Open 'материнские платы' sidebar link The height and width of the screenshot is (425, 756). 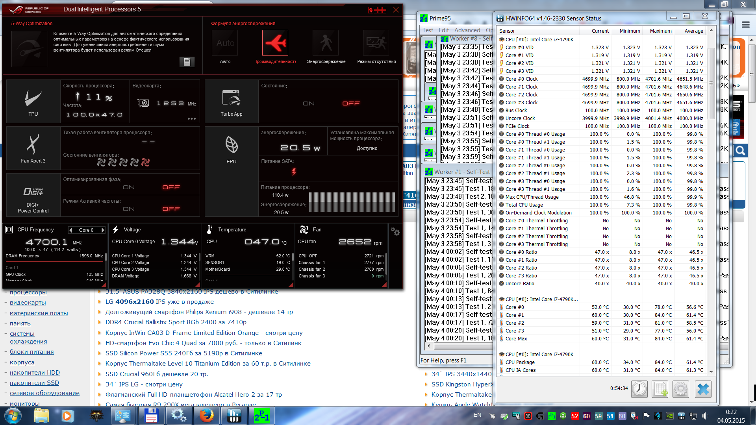39,313
